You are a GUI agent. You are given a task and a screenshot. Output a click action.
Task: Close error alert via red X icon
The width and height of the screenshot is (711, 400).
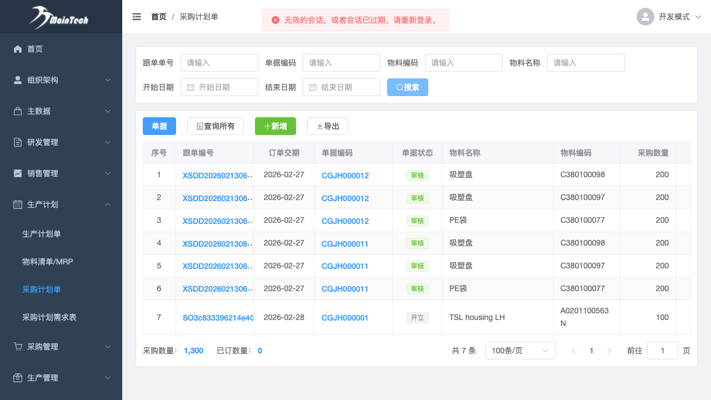276,20
